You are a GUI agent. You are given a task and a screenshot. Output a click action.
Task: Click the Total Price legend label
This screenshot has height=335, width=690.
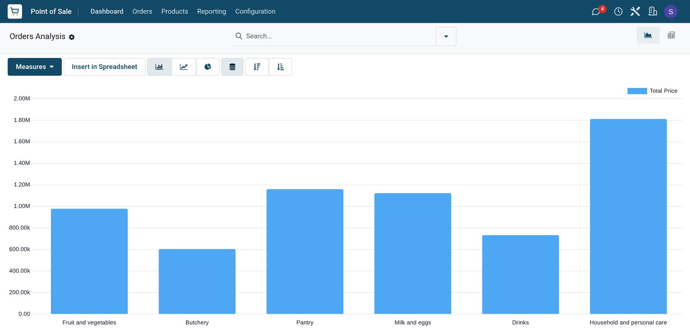[x=663, y=91]
